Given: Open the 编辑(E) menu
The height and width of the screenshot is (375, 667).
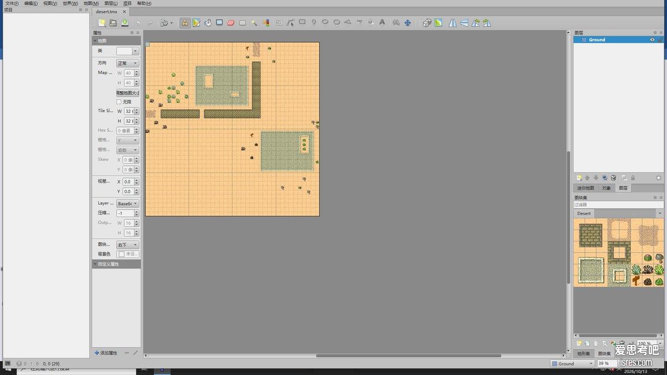Looking at the screenshot, I should click(31, 3).
